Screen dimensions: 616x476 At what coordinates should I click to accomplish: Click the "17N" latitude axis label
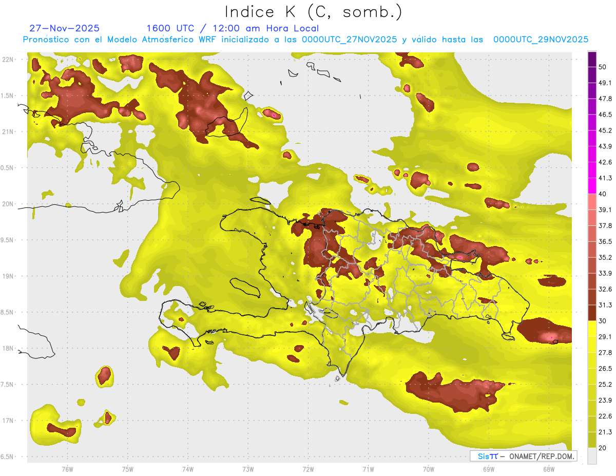[8, 421]
